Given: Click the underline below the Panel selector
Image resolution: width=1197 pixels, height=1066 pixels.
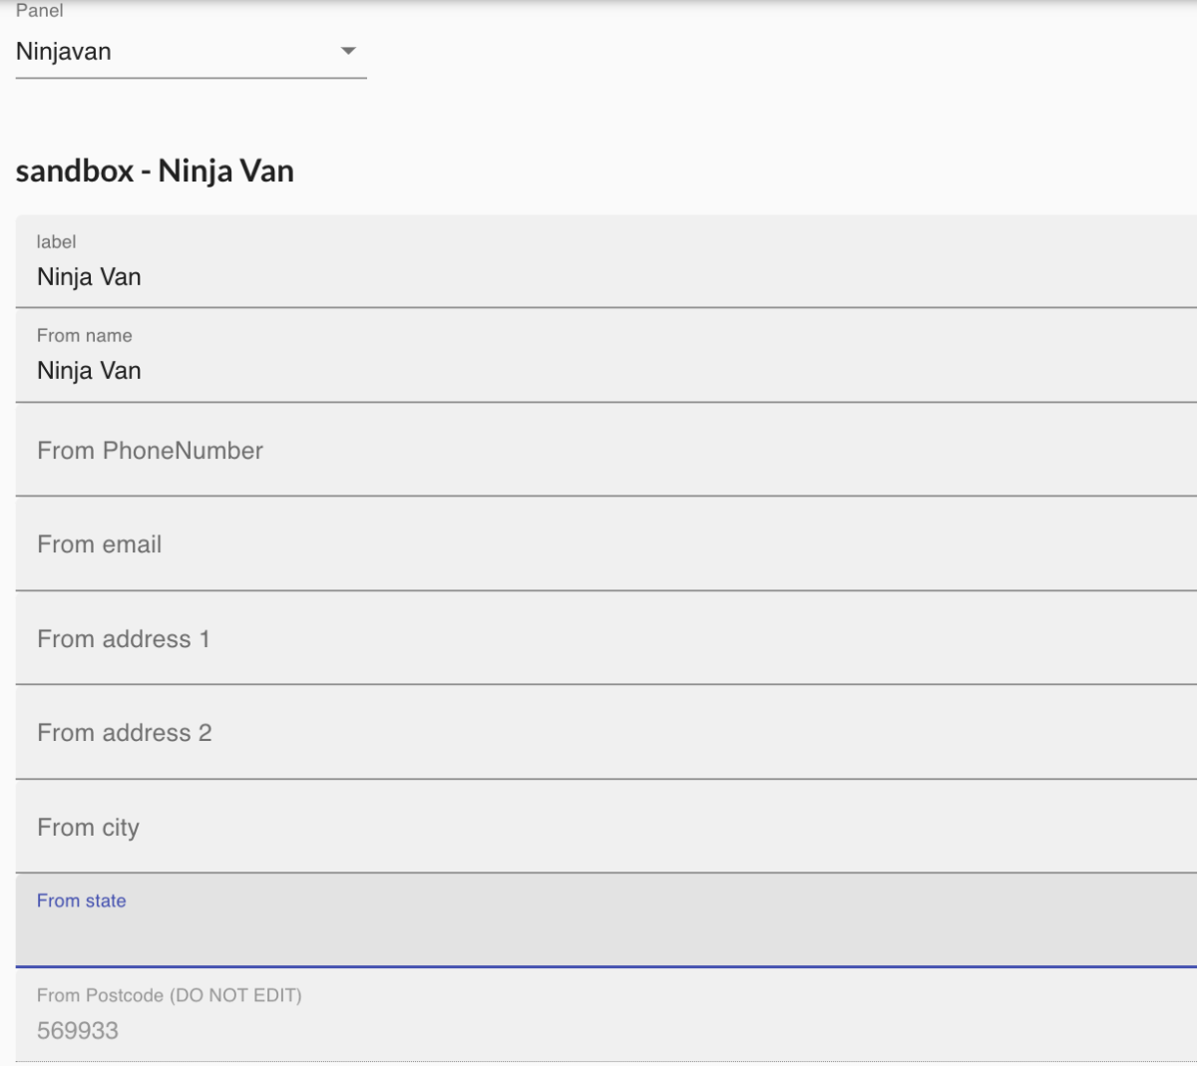Looking at the screenshot, I should tap(190, 75).
